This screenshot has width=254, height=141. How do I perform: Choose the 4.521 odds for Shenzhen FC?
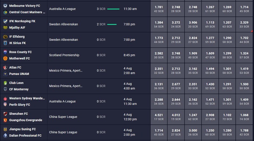[x=159, y=117]
